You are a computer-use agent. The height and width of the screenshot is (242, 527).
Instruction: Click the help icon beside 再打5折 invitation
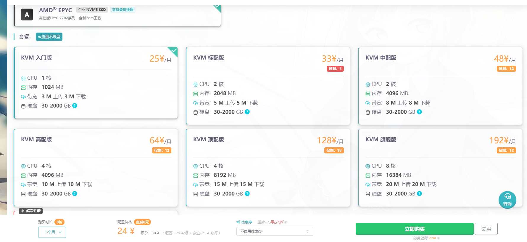pyautogui.click(x=286, y=222)
